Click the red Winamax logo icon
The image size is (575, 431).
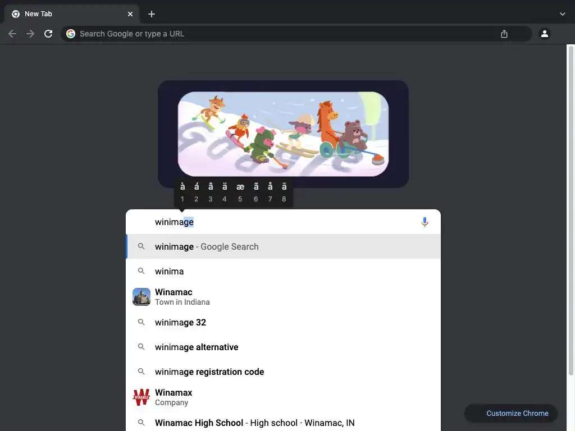[142, 397]
